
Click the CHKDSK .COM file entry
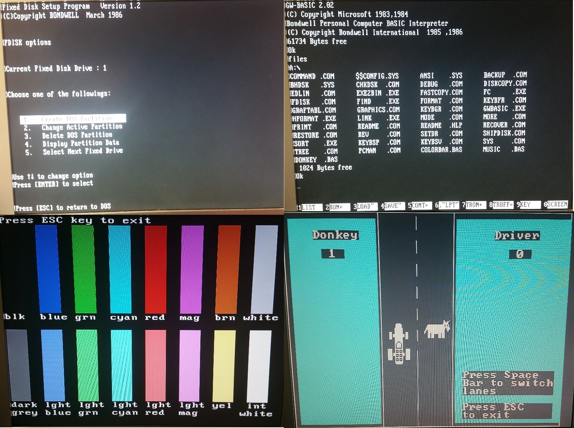[x=377, y=85]
